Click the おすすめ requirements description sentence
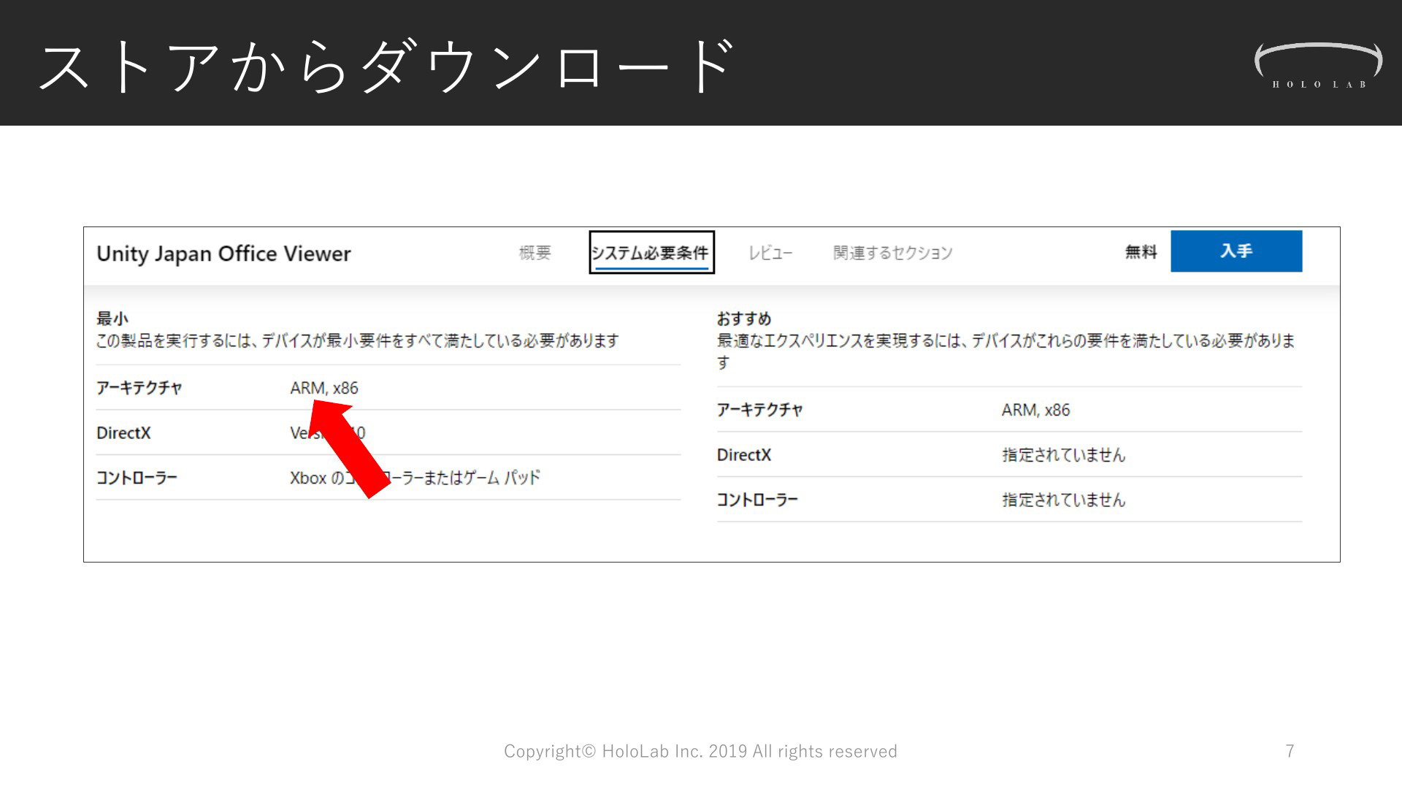Viewport: 1402px width, 789px height. [x=1006, y=351]
